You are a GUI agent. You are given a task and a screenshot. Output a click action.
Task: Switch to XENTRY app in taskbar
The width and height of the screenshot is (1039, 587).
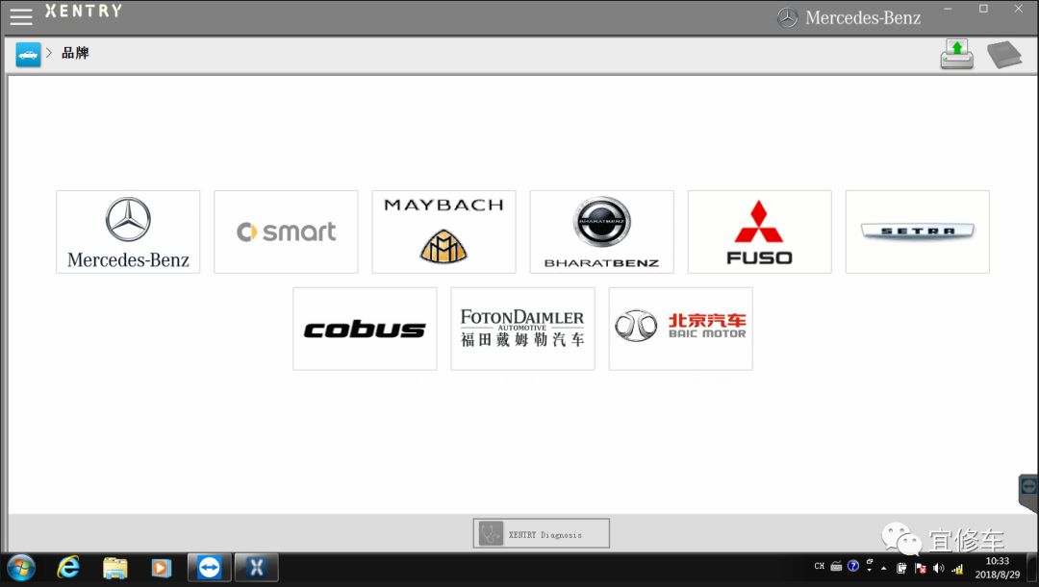pyautogui.click(x=257, y=568)
